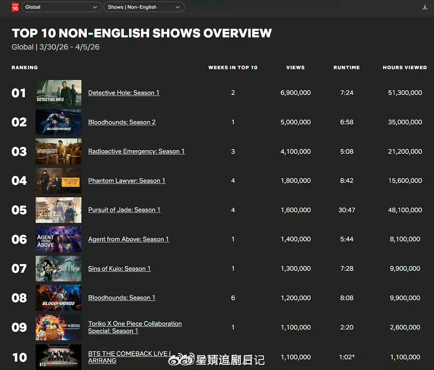Click the 48,100,000 hours viewed value
Screen dimensions: 434x370
[405, 210]
